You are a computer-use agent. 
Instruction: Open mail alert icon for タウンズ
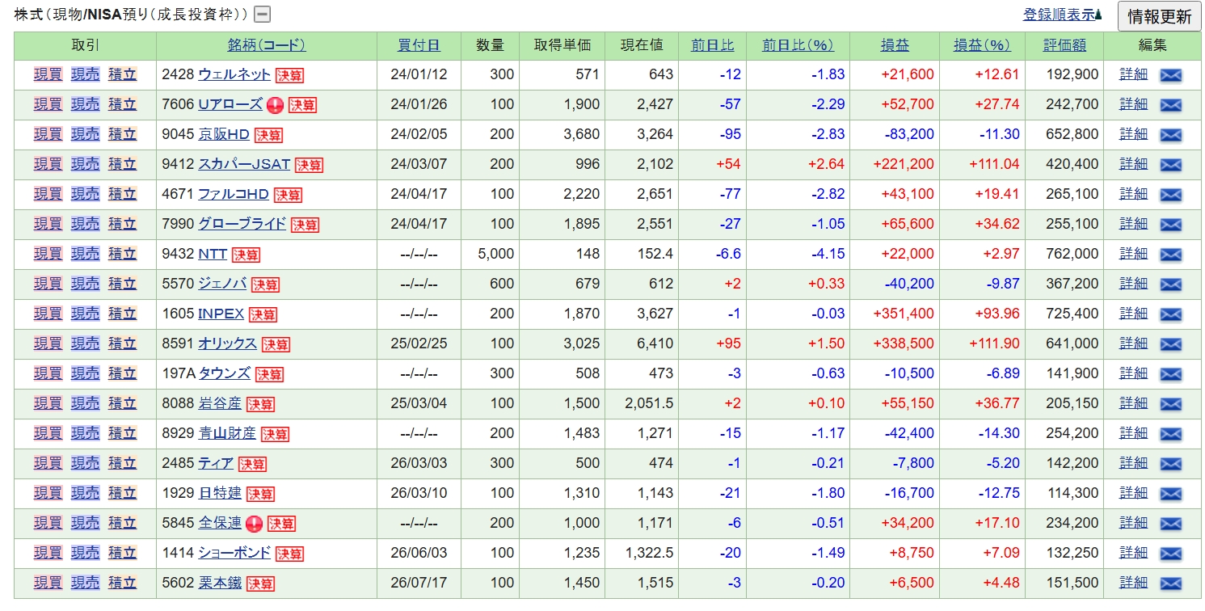pyautogui.click(x=1170, y=374)
